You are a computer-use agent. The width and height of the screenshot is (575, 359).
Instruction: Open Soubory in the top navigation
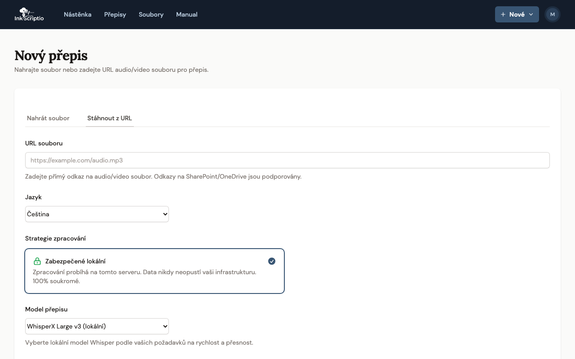[151, 14]
